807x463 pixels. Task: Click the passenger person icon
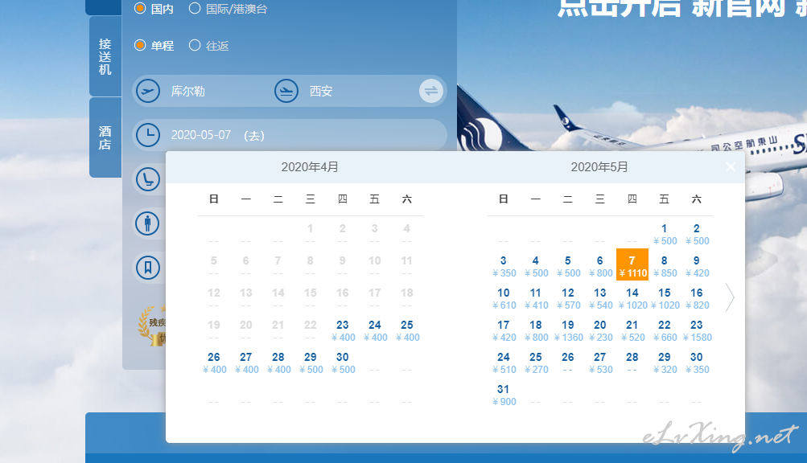point(148,223)
